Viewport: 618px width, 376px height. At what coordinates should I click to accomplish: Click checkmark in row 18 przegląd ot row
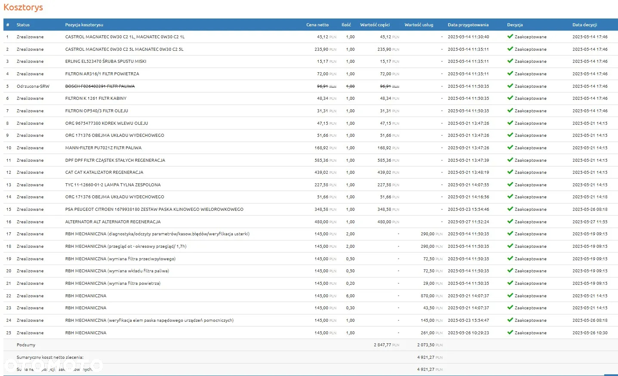tap(510, 246)
